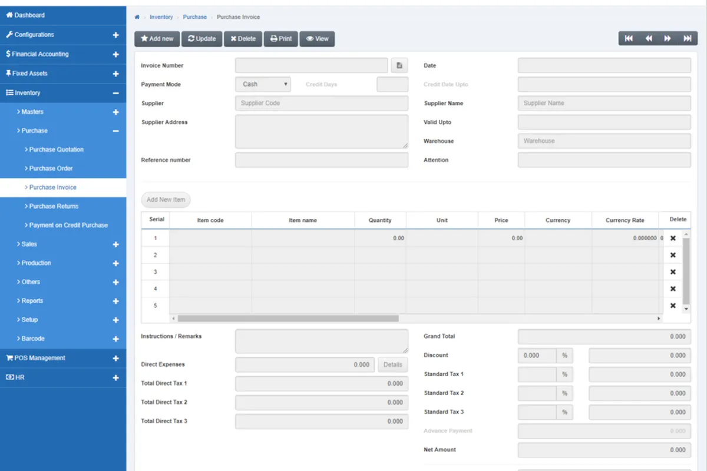Screen dimensions: 707x471
Task: Click Standard Tax 3 percent symbol
Action: 564,412
